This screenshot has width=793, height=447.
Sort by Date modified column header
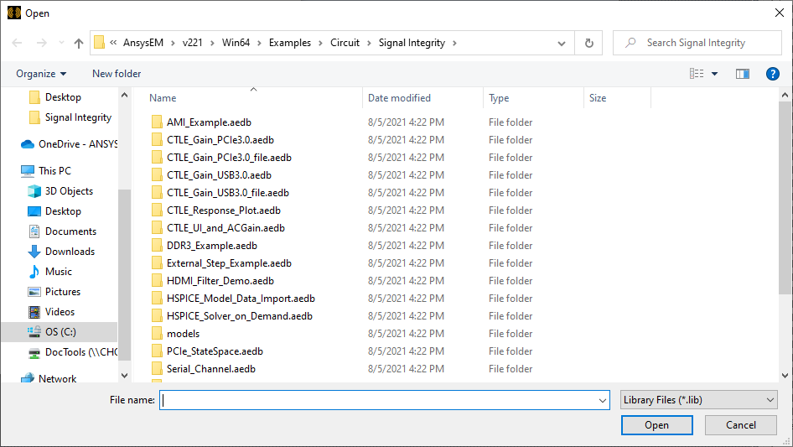pyautogui.click(x=399, y=98)
